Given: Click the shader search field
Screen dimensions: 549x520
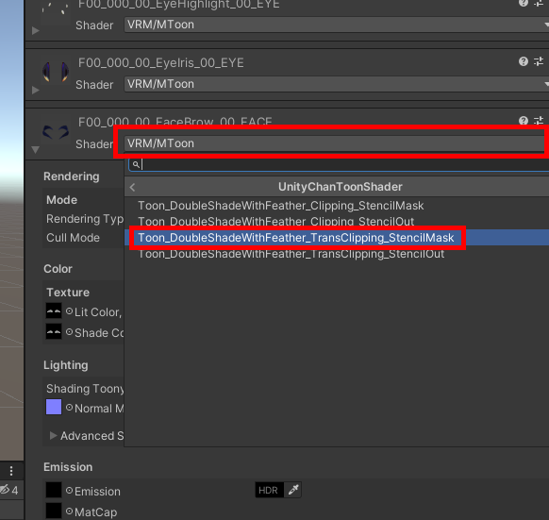Looking at the screenshot, I should [339, 164].
